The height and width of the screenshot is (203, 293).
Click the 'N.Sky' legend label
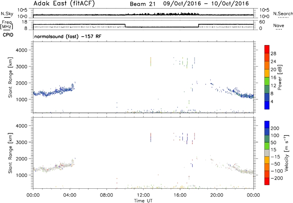7,14
